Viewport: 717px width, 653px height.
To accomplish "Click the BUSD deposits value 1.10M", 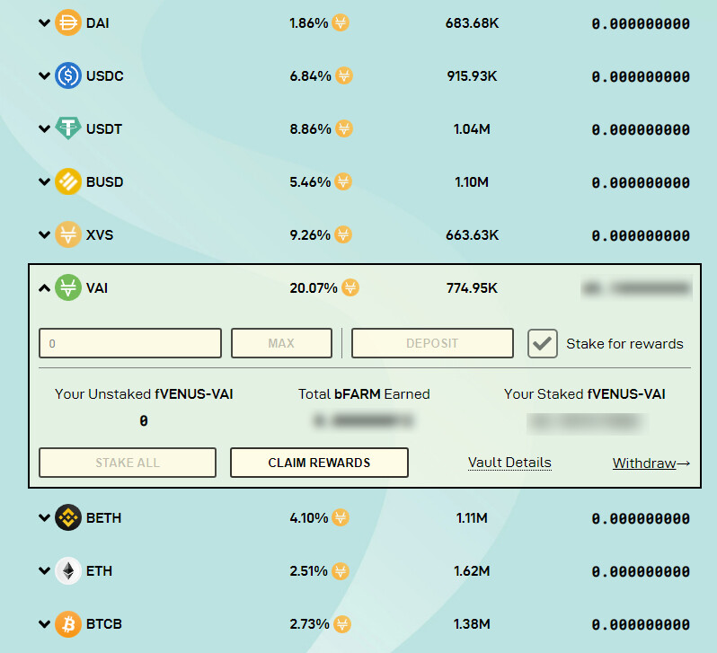I will pos(472,182).
